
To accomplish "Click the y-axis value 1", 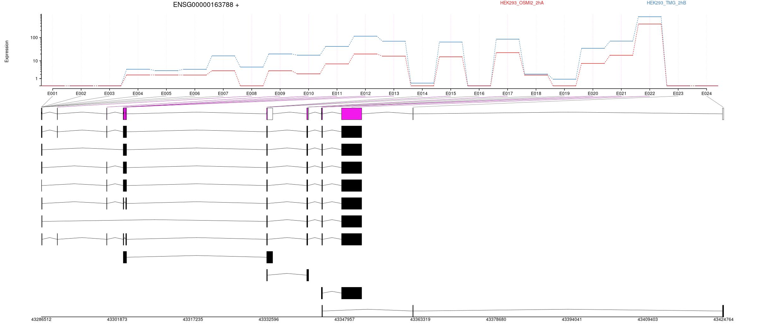I will (x=36, y=79).
